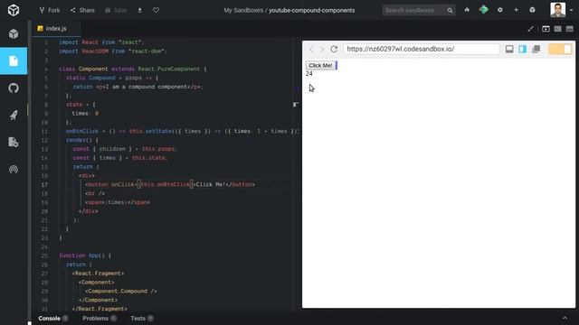Toggle the orange project view switch
Viewport: 579px width, 325px height.
point(560,49)
